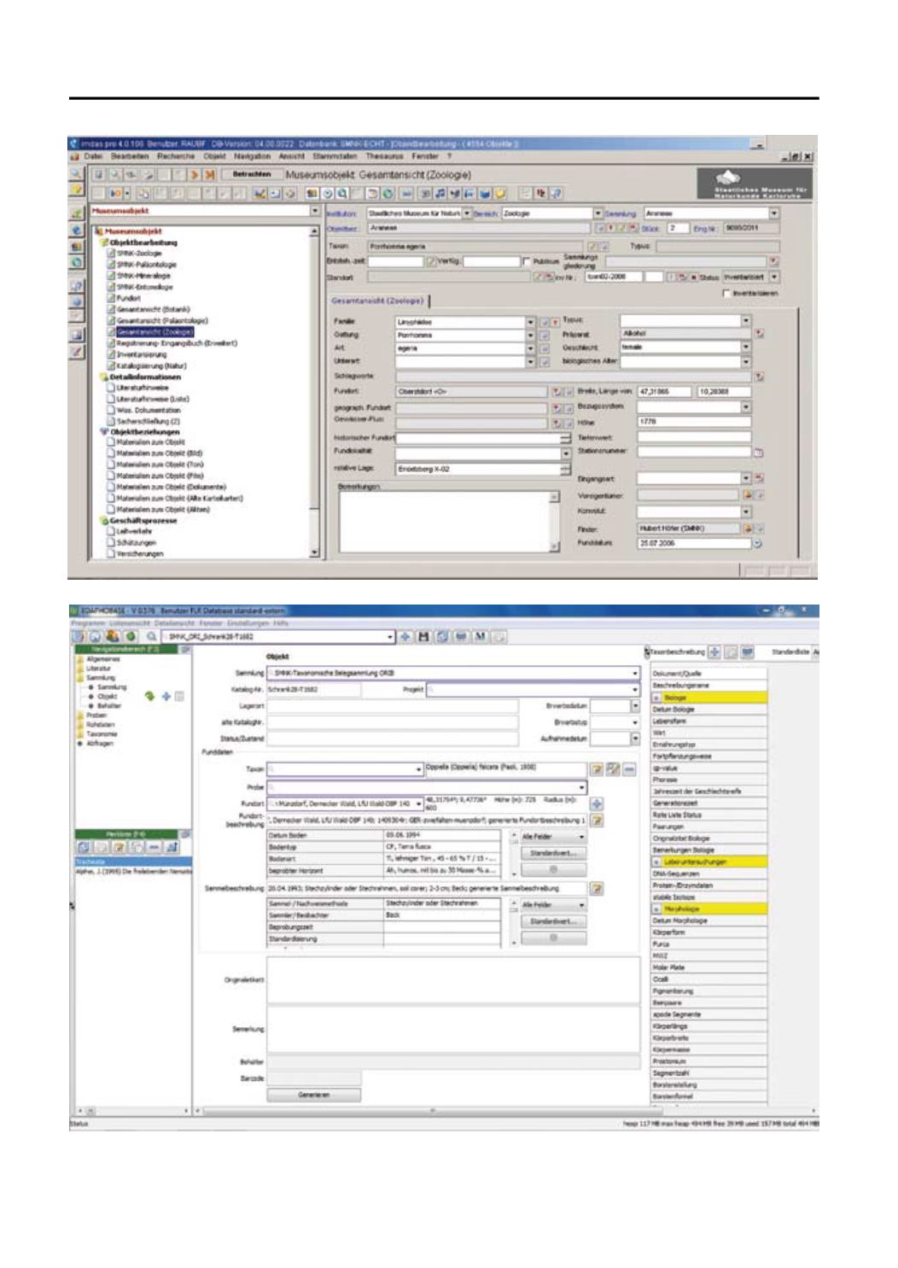Image resolution: width=898 pixels, height=1268 pixels.
Task: Click the Generieren button
Action: click(314, 1095)
